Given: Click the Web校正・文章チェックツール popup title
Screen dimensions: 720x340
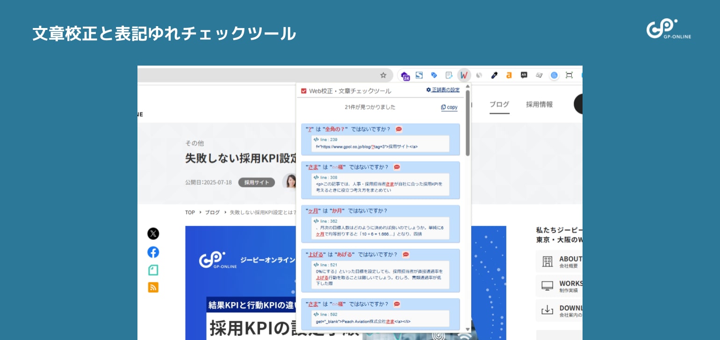Looking at the screenshot, I should pos(350,91).
